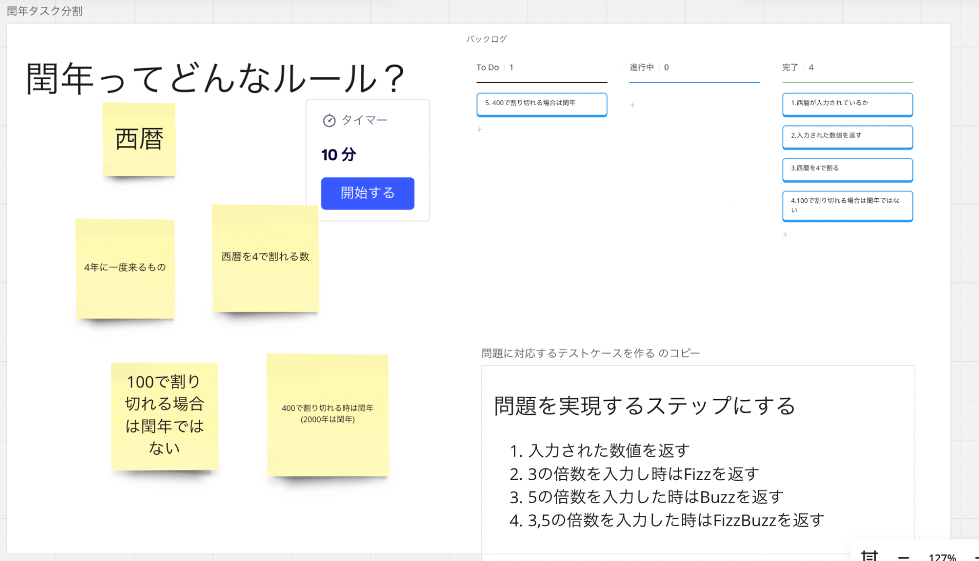Add card under 完了 column
The height and width of the screenshot is (561, 979).
coord(785,235)
